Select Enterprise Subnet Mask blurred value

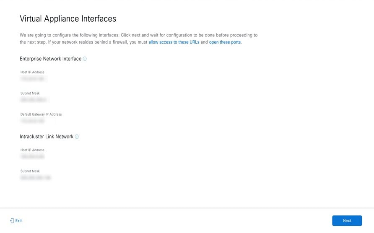pos(34,100)
